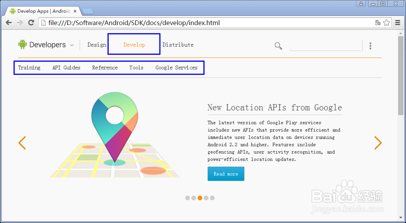406x223 pixels.
Task: Select the Develop Apps | Android tab title
Action: pyautogui.click(x=44, y=11)
